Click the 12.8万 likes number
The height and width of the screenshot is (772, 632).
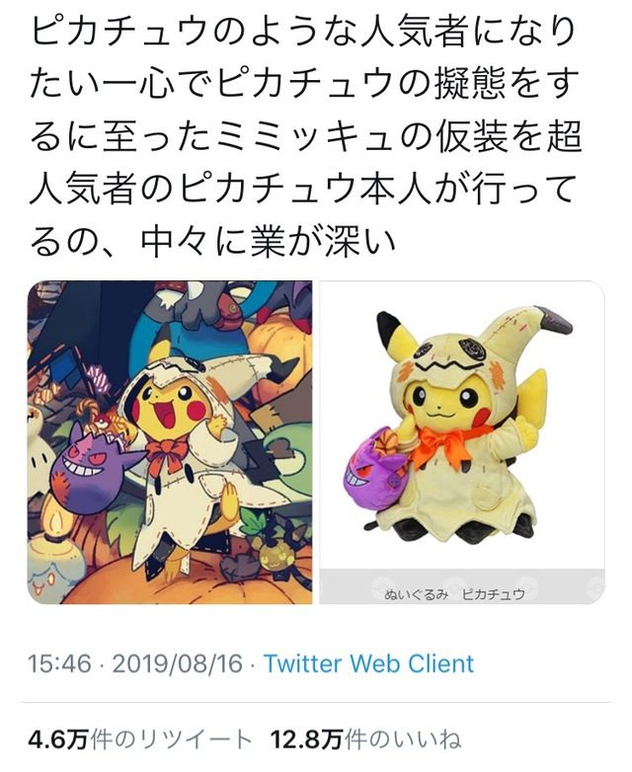tap(306, 739)
